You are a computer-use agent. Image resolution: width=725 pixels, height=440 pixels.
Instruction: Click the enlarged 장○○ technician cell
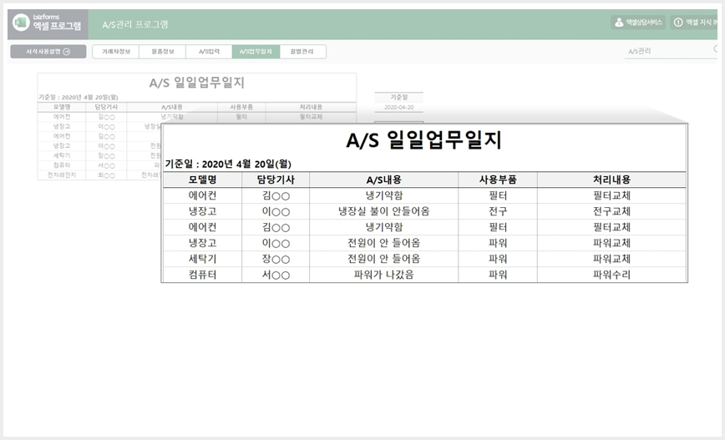pos(276,259)
